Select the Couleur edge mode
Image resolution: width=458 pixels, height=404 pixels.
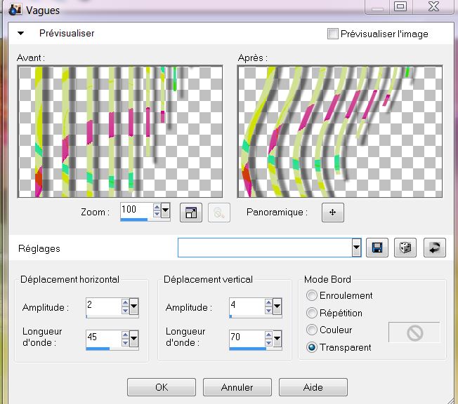coord(312,330)
